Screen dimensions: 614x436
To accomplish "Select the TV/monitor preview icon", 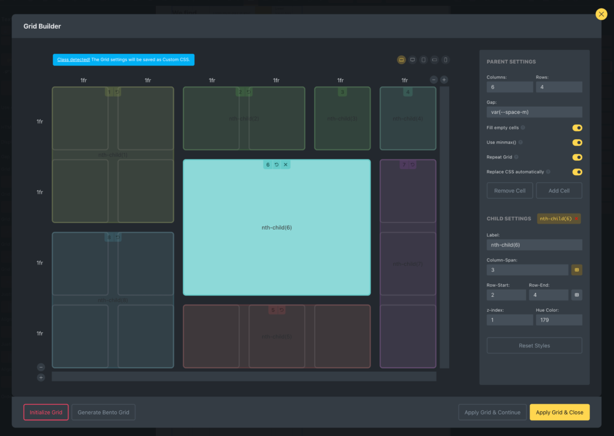I will point(413,59).
